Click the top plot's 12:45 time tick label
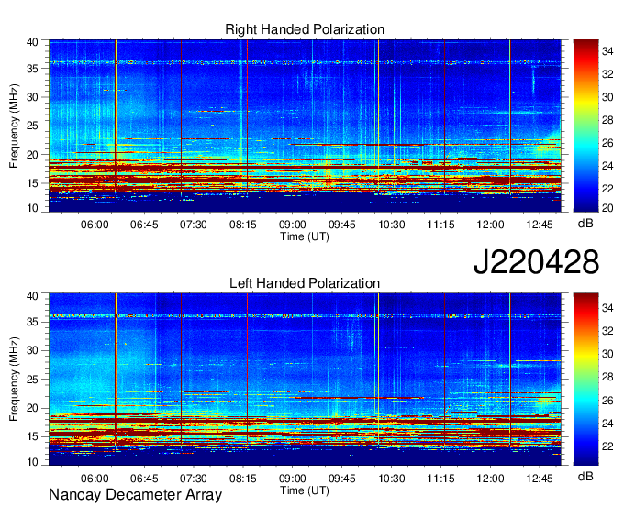Viewport: 624px width, 506px height. pyautogui.click(x=540, y=225)
